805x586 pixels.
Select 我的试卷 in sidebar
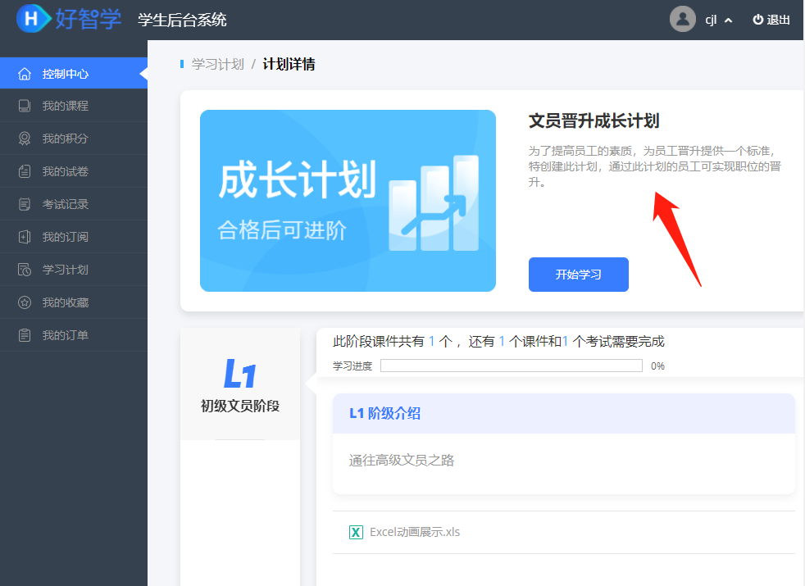[74, 171]
